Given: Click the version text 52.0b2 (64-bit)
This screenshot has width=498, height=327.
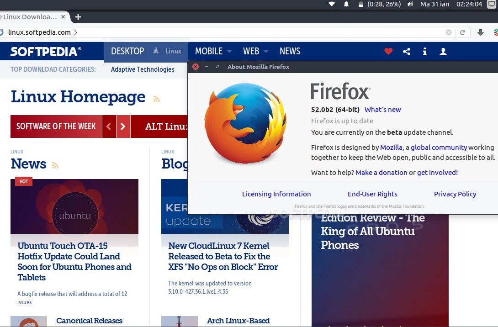Looking at the screenshot, I should coord(335,110).
